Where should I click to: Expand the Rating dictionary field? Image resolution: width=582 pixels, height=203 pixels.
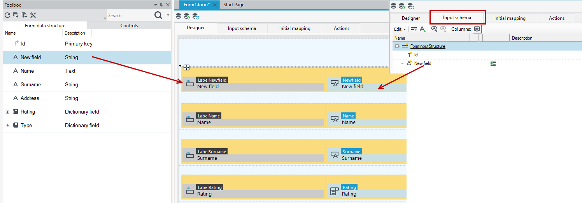tap(7, 112)
